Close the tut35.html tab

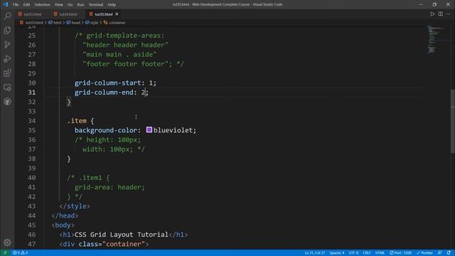pyautogui.click(x=117, y=14)
